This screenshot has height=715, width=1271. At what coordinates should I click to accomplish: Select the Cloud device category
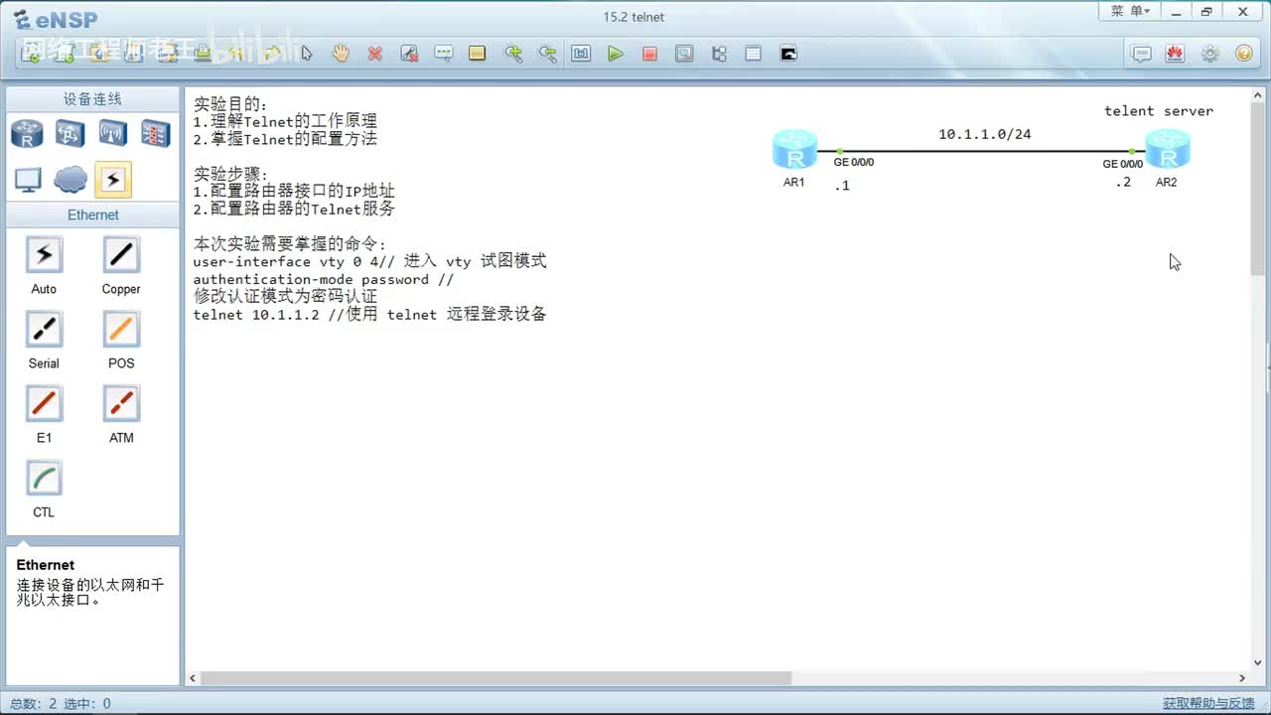point(70,180)
